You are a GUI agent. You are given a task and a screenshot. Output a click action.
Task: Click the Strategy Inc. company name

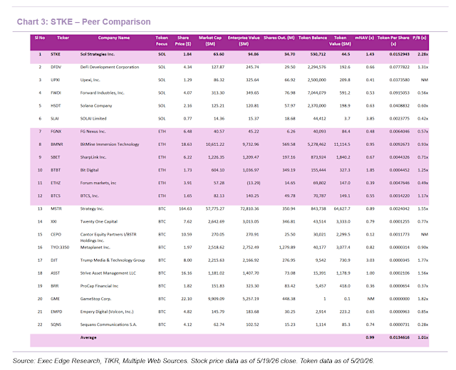(x=92, y=208)
